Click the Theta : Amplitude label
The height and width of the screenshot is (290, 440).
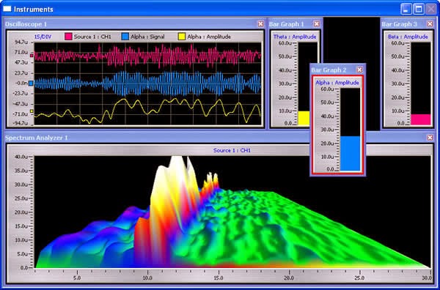(x=295, y=37)
